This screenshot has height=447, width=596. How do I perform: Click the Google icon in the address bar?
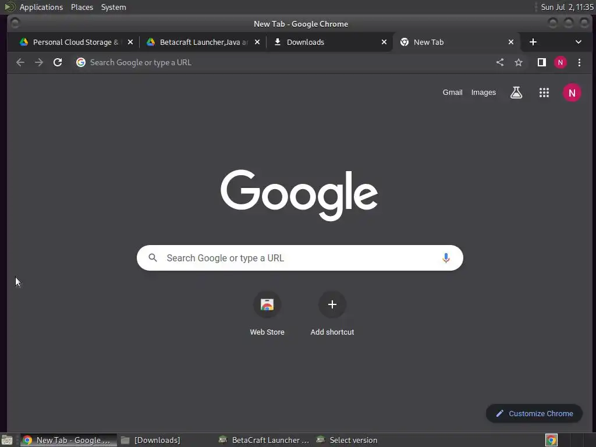pyautogui.click(x=80, y=62)
